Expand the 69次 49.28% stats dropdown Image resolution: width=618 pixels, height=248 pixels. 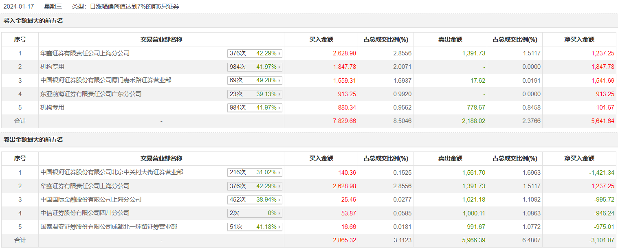(255, 81)
